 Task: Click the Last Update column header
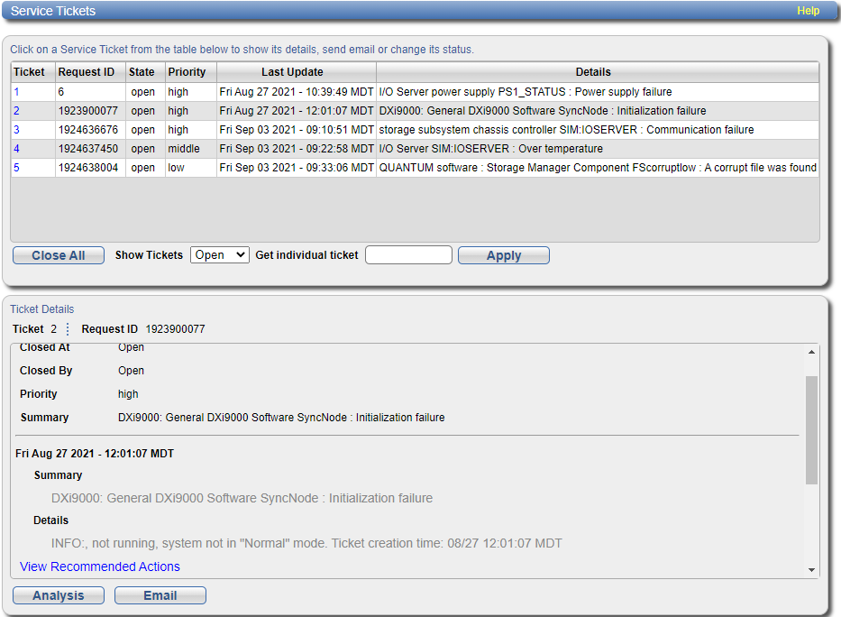point(296,72)
